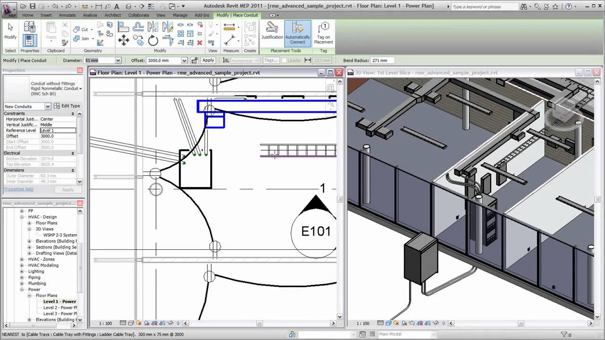The width and height of the screenshot is (605, 340).
Task: Click the Open folder icon in quick access toolbar
Action: (x=23, y=7)
